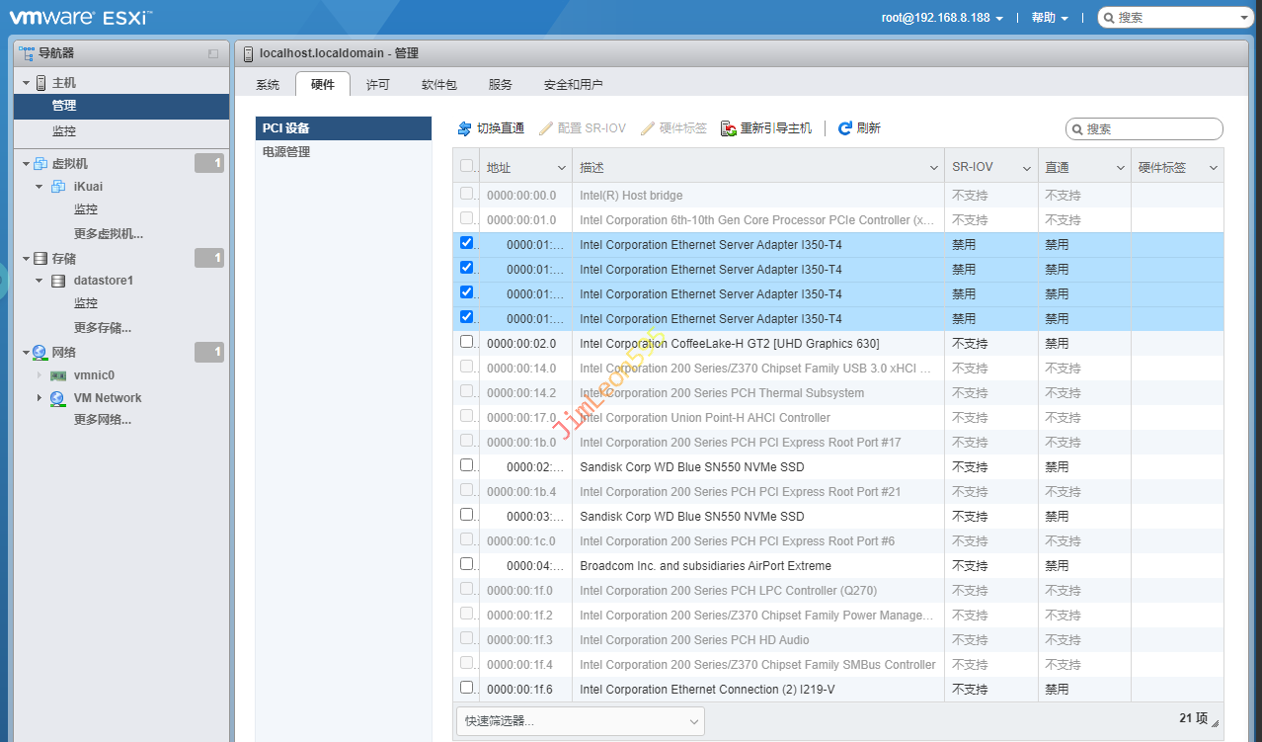Open the 安全和用户 tab

[x=573, y=85]
